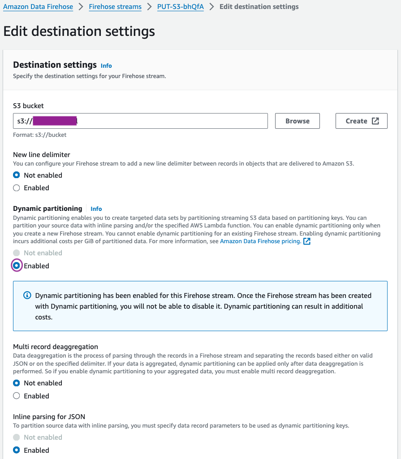Select Enabled for Inline parsing for JSON
The image size is (401, 459).
point(17,450)
